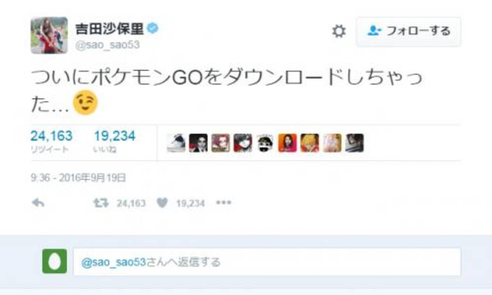View the 19,234 いいね count list
The image size is (492, 295).
click(115, 142)
